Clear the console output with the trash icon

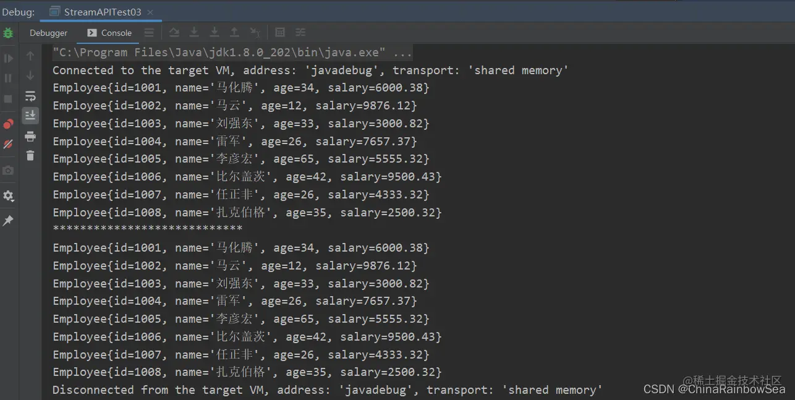tap(30, 156)
